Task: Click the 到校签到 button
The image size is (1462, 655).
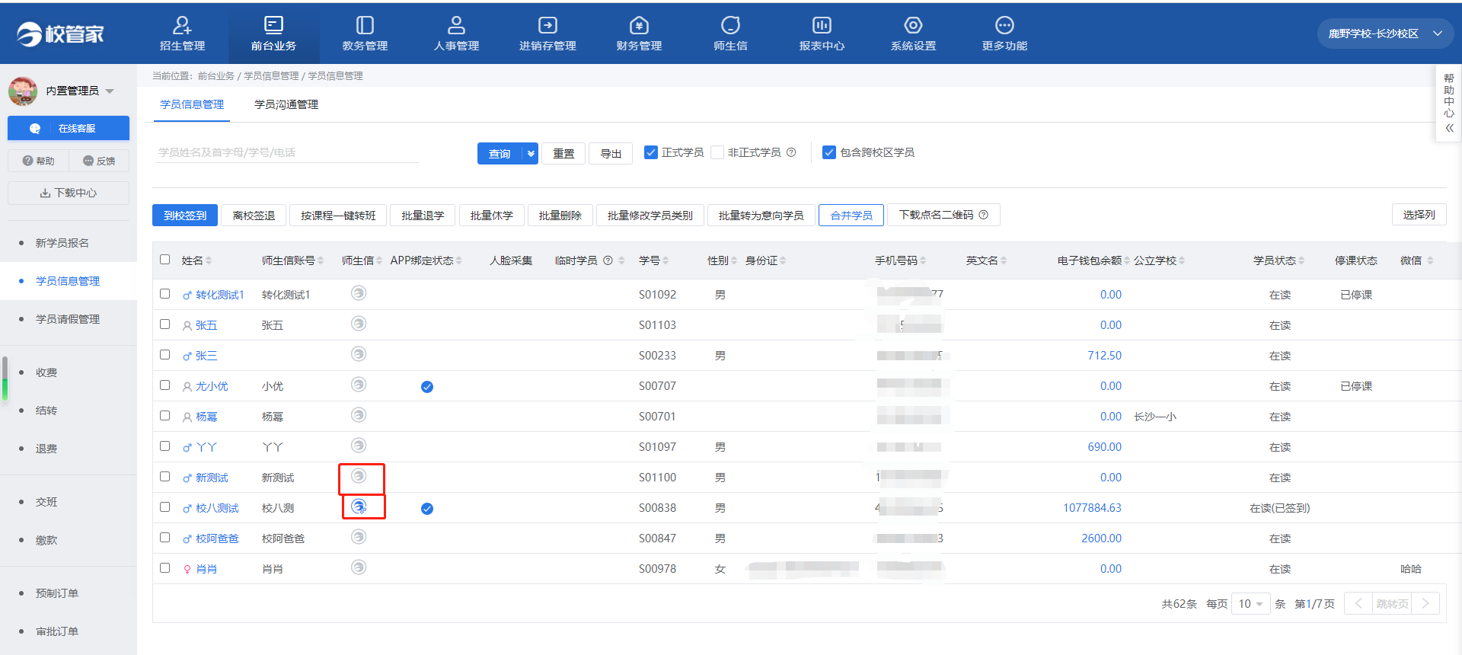Action: [185, 216]
